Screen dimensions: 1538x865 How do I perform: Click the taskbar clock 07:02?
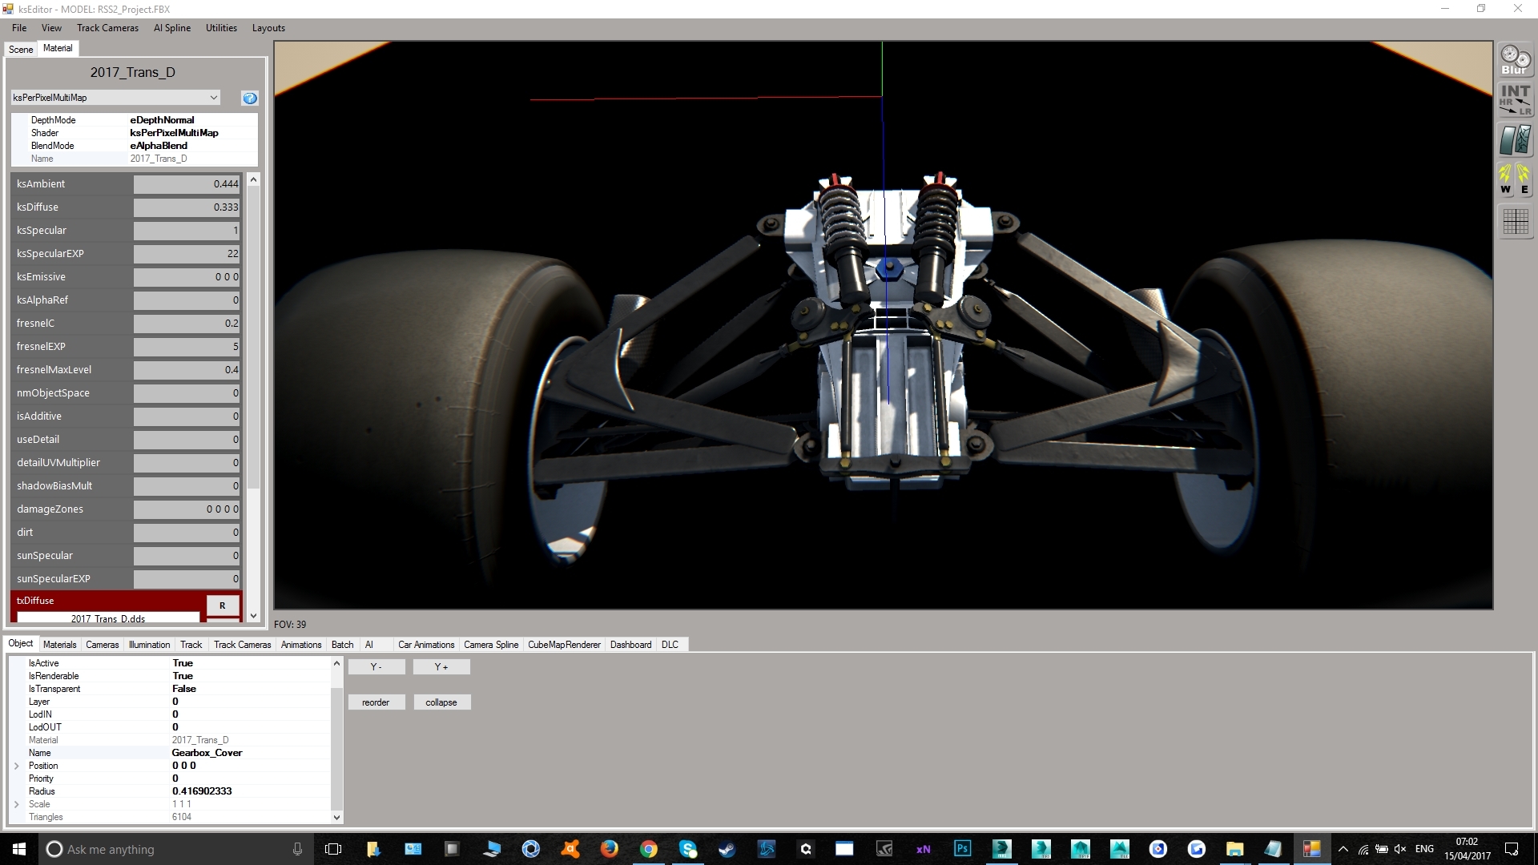click(x=1467, y=842)
